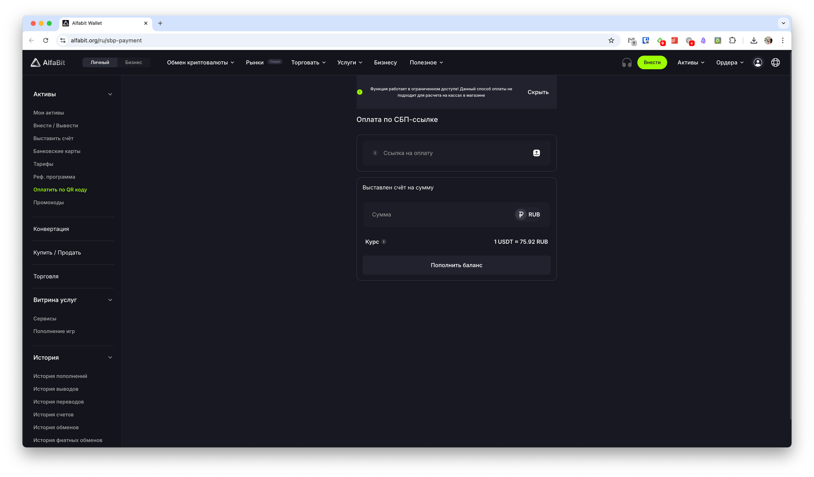
Task: Open the user profile icon
Action: click(x=757, y=63)
